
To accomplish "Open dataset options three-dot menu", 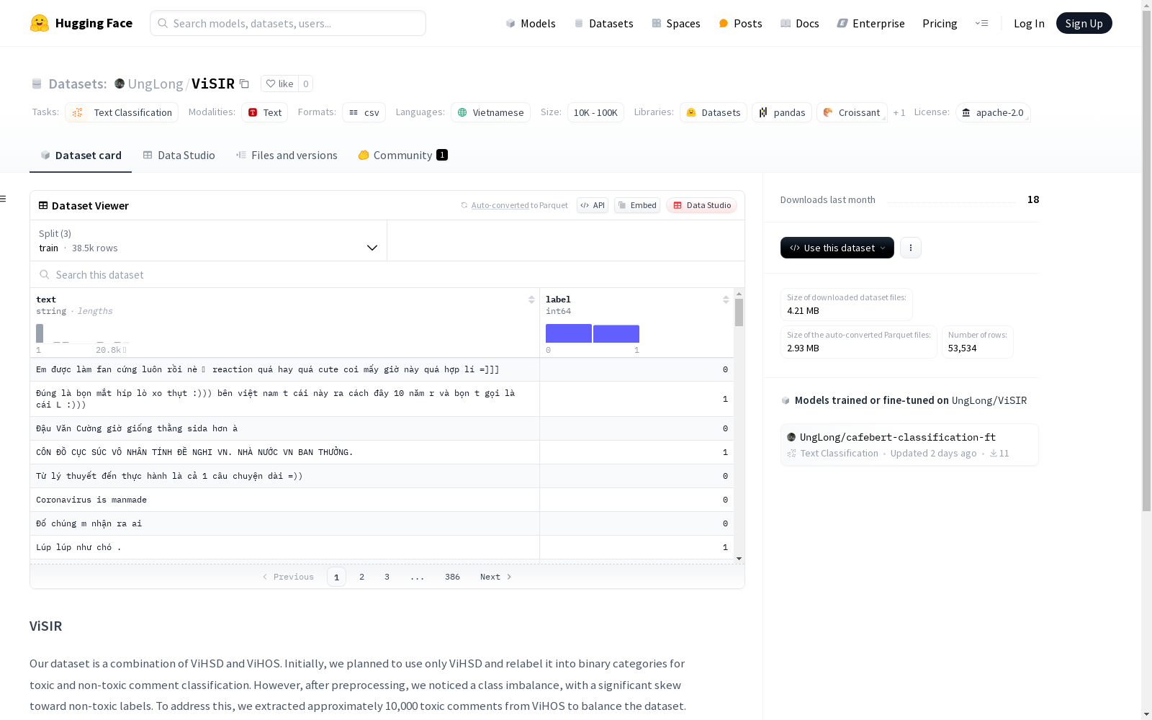I will [x=911, y=248].
